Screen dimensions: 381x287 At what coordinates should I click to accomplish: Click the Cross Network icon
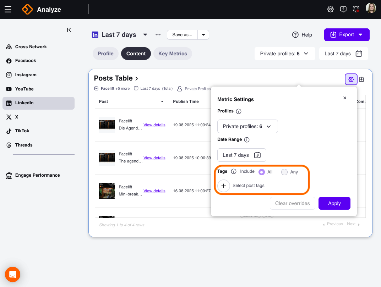(x=9, y=47)
